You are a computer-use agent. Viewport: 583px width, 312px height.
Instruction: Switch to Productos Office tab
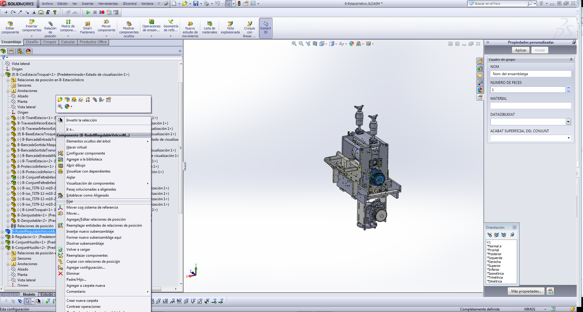click(93, 42)
